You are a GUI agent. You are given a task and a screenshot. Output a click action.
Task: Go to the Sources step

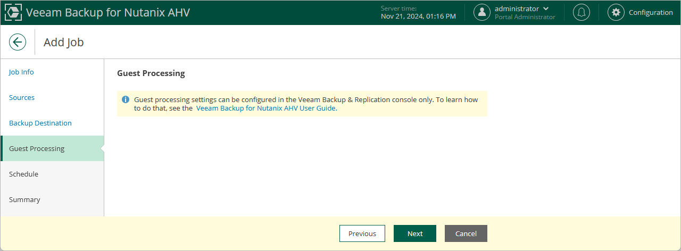pyautogui.click(x=22, y=97)
